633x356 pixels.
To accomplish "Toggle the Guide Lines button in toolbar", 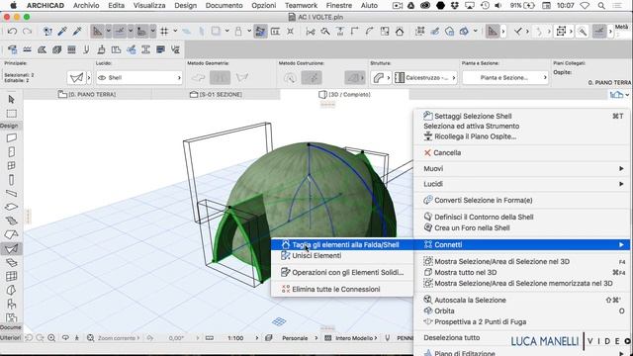I will [x=97, y=31].
